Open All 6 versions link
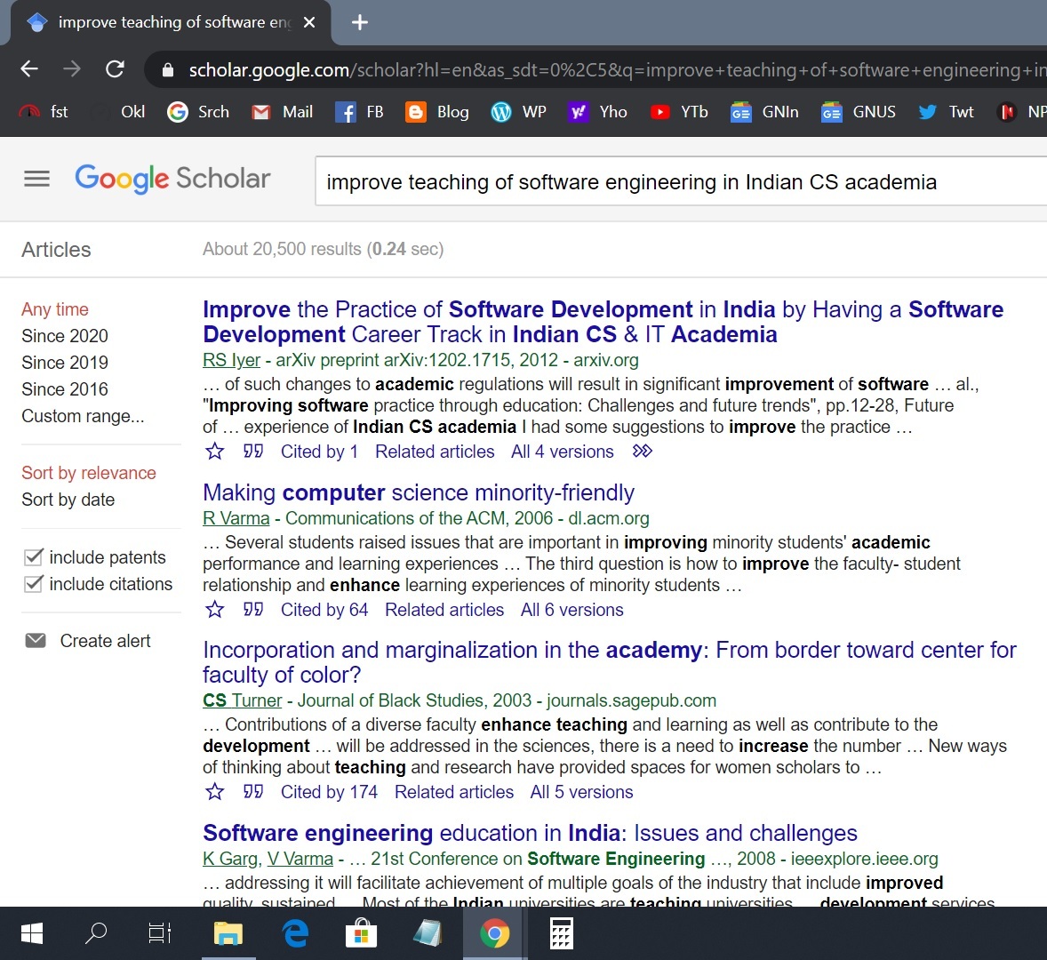This screenshot has height=960, width=1047. pyautogui.click(x=571, y=610)
